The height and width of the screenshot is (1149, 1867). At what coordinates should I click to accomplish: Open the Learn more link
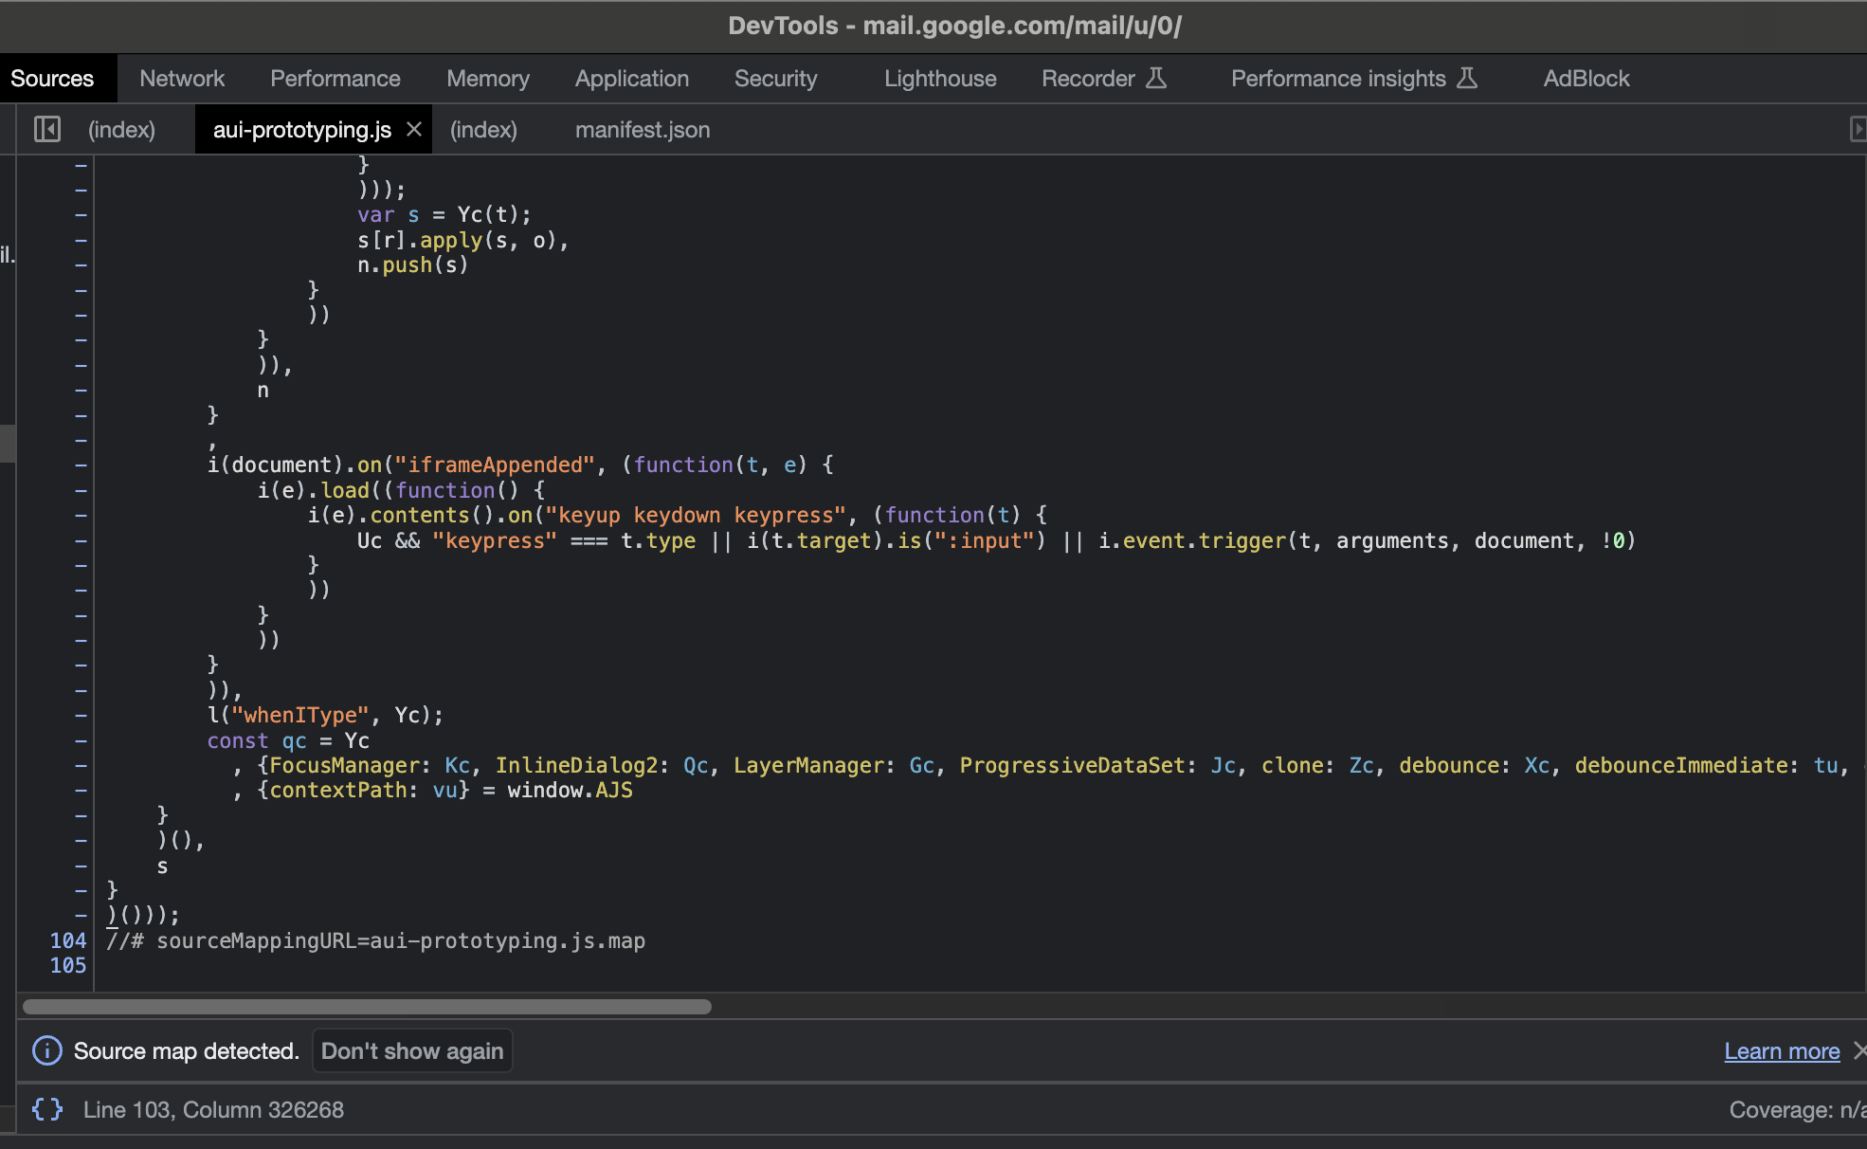[1782, 1050]
